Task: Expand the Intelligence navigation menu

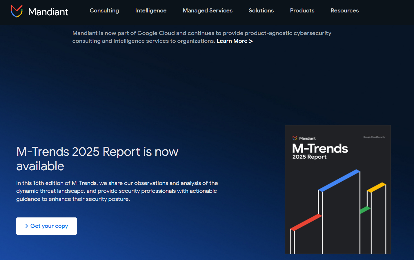Action: (x=151, y=11)
